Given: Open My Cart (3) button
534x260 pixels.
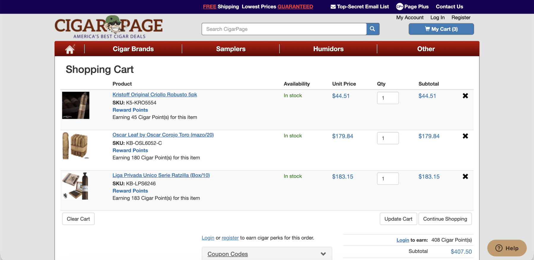Looking at the screenshot, I should point(441,29).
